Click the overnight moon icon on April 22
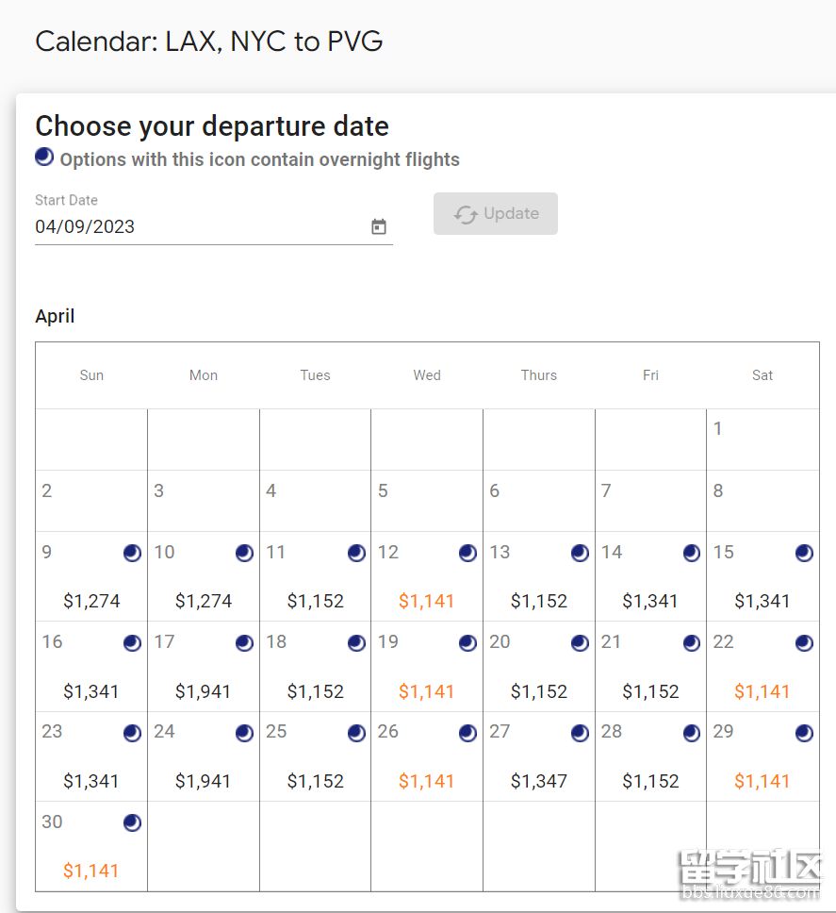Image resolution: width=836 pixels, height=913 pixels. tap(804, 643)
